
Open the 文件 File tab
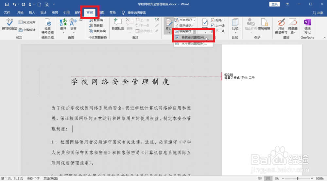pos(7,13)
